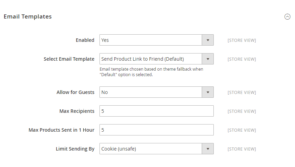Open the Limit Sending By dropdown
This screenshot has width=295, height=167.
point(151,149)
